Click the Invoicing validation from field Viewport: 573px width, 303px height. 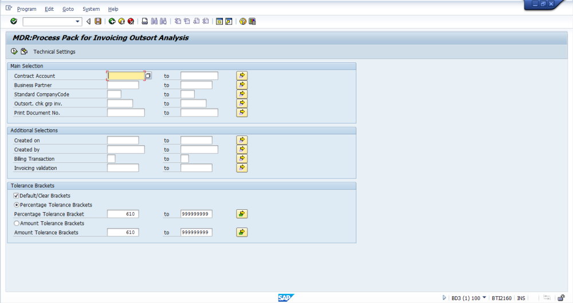123,168
